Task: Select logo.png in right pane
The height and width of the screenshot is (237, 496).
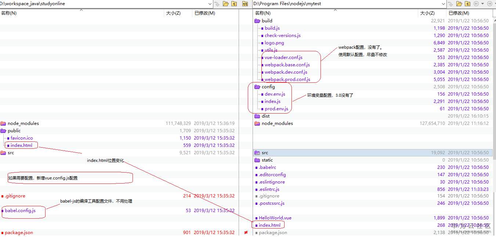Action: [x=274, y=43]
